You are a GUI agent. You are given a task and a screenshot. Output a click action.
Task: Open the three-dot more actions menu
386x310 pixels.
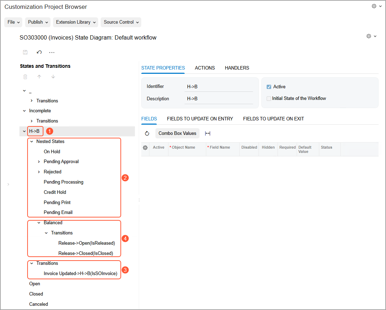click(x=52, y=52)
